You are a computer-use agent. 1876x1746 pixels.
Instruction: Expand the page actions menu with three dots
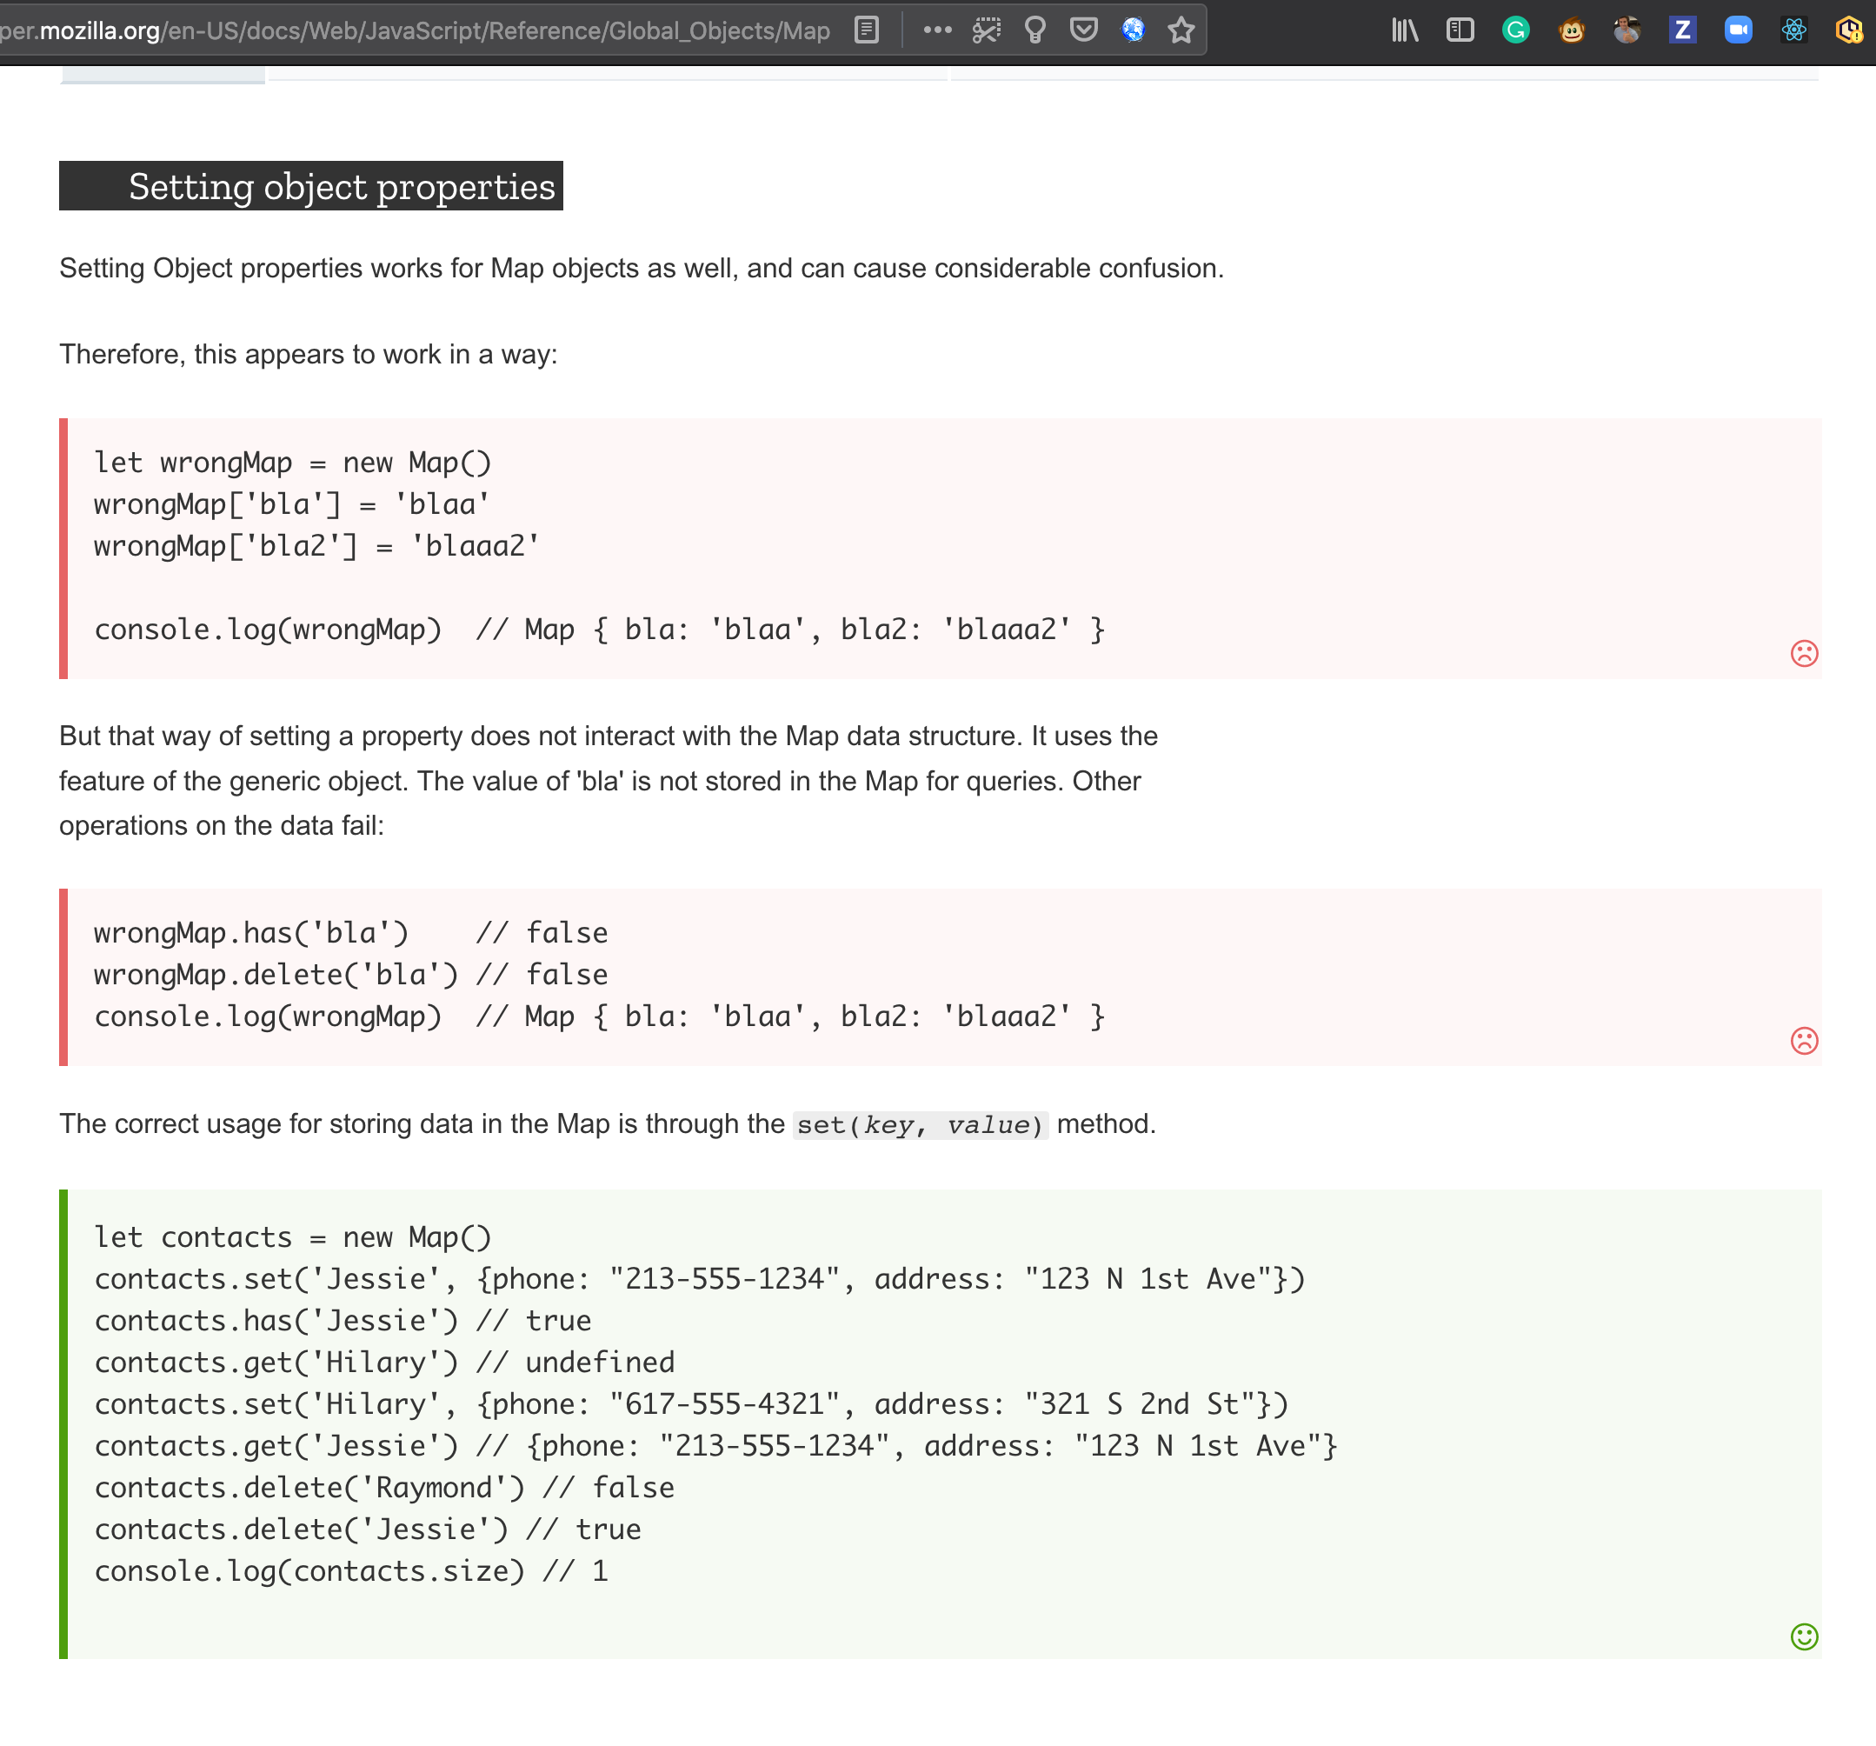click(937, 30)
